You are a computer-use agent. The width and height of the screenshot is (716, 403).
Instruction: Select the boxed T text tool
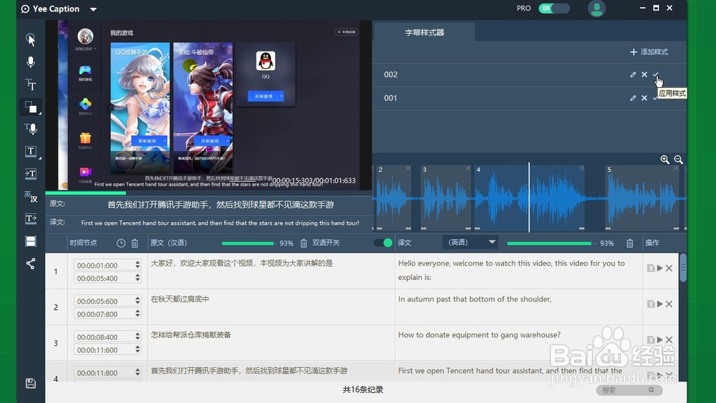(31, 151)
